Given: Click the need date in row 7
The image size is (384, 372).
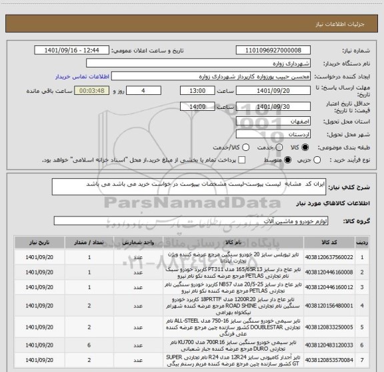Looking at the screenshot, I should (x=39, y=360).
